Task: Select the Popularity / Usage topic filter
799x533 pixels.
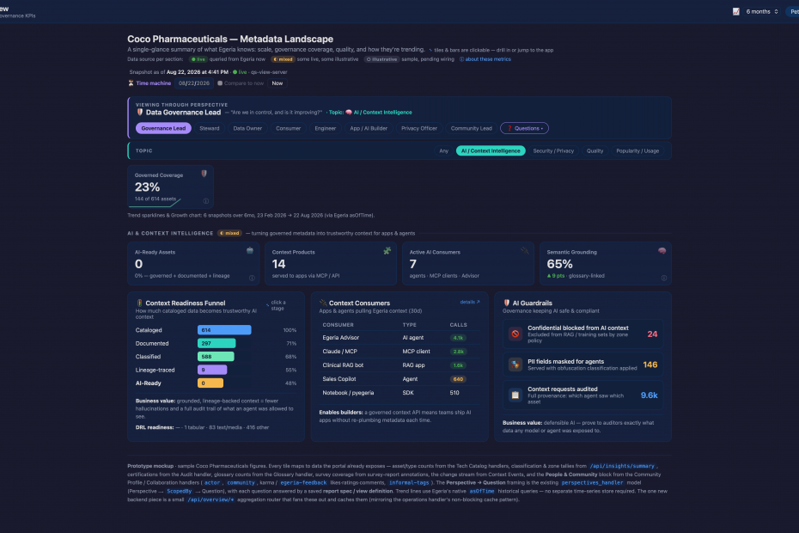Action: (x=637, y=151)
